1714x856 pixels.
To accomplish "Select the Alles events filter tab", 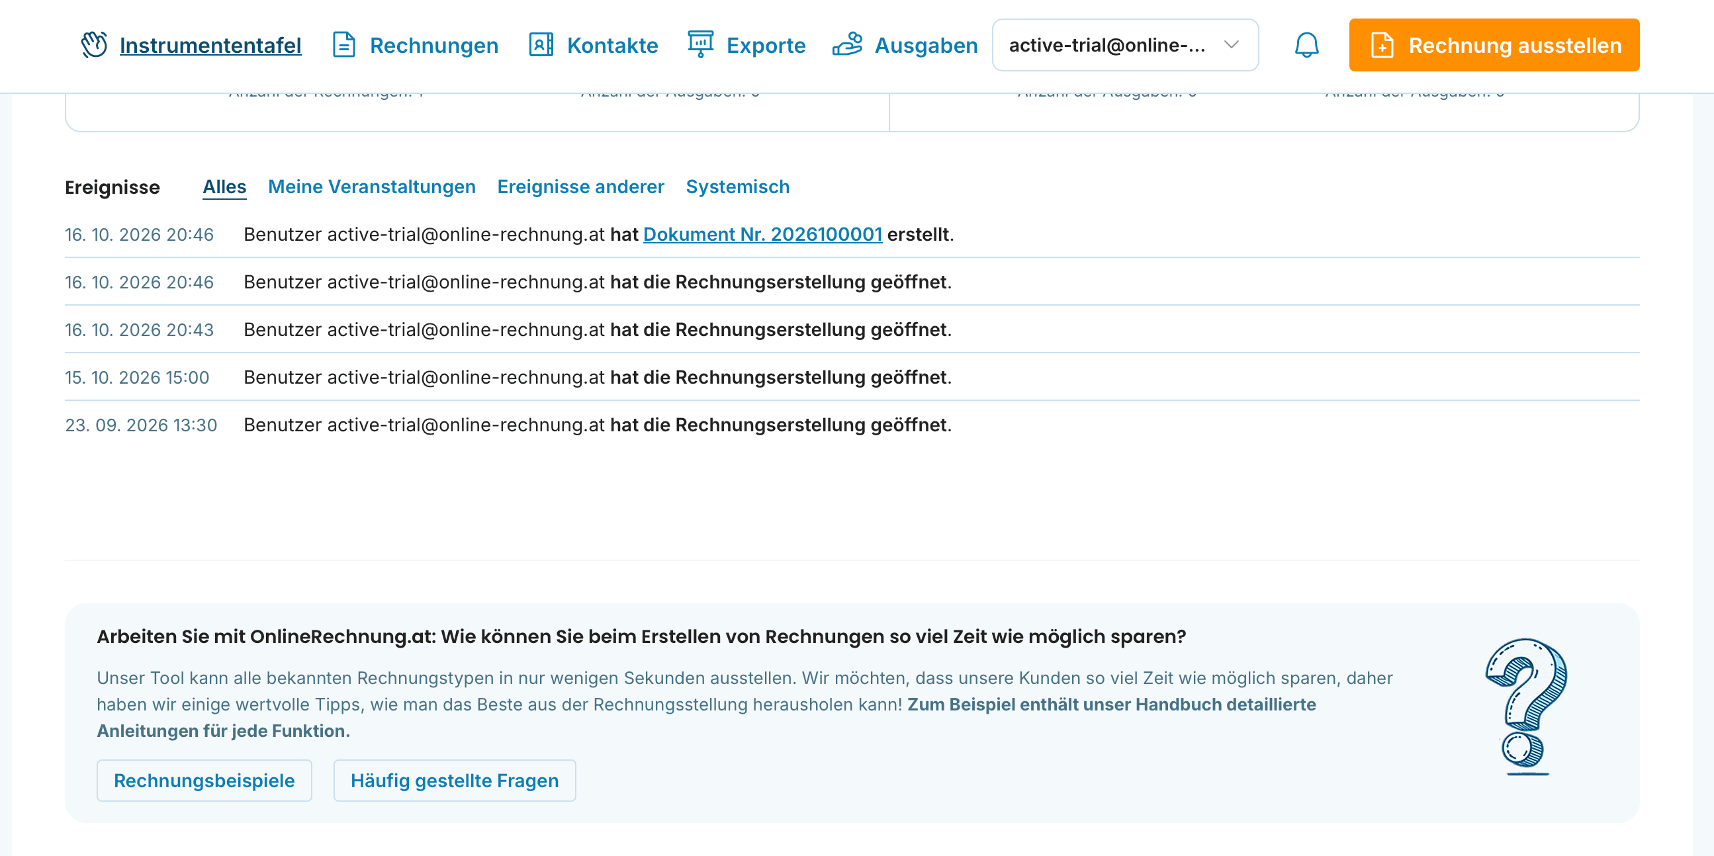I will click(224, 187).
